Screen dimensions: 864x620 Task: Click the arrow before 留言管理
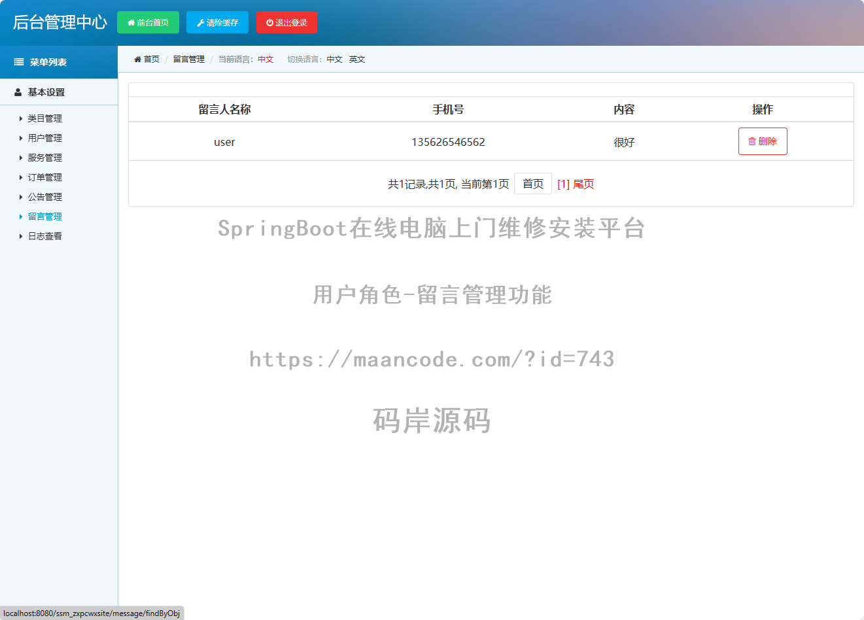point(21,216)
